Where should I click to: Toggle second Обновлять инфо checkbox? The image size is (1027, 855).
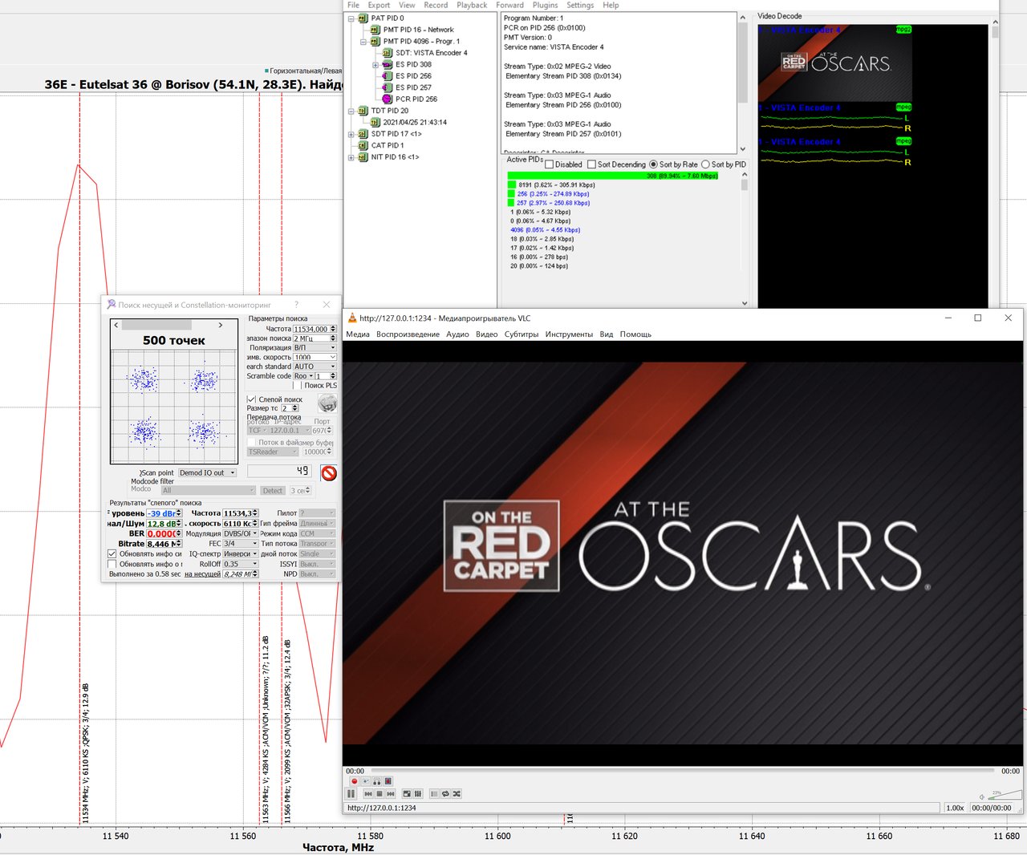point(112,564)
